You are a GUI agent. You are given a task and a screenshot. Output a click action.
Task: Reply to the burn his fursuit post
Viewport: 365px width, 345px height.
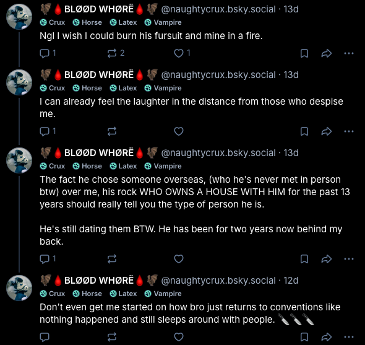pyautogui.click(x=48, y=53)
